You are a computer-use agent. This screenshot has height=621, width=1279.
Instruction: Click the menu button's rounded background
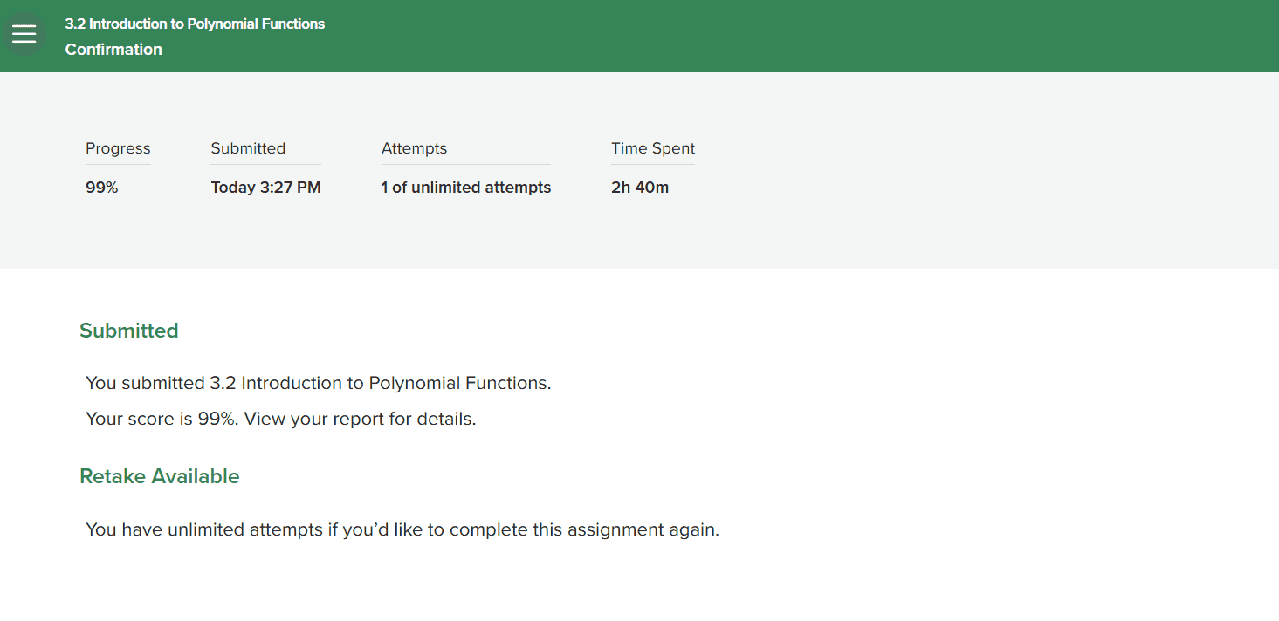pyautogui.click(x=24, y=34)
